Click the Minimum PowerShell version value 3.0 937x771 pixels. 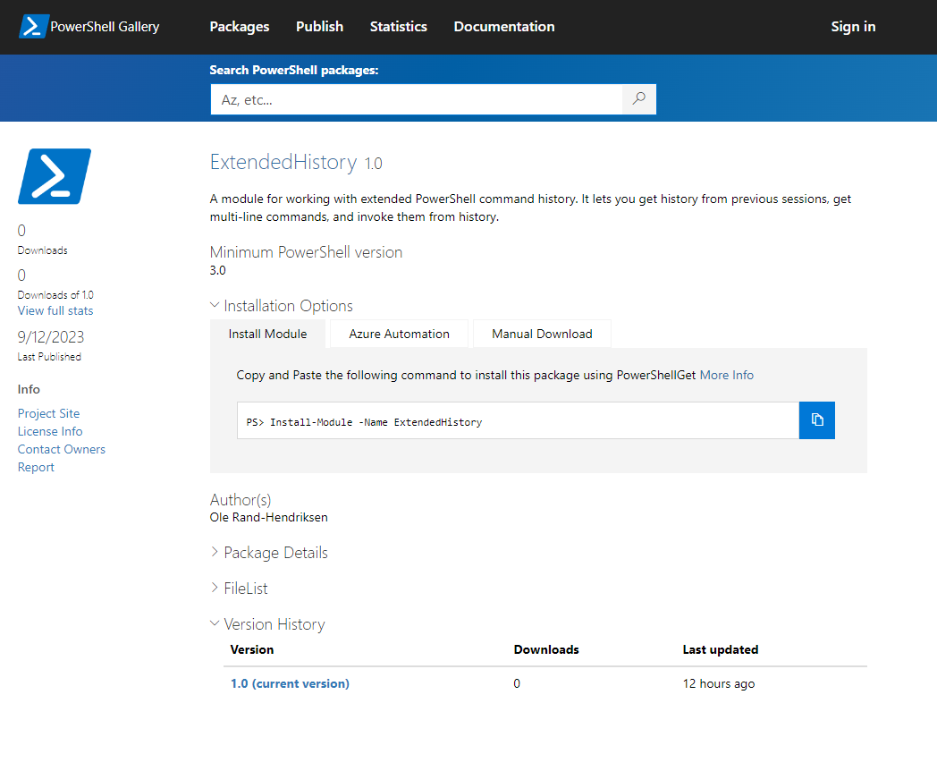[217, 270]
